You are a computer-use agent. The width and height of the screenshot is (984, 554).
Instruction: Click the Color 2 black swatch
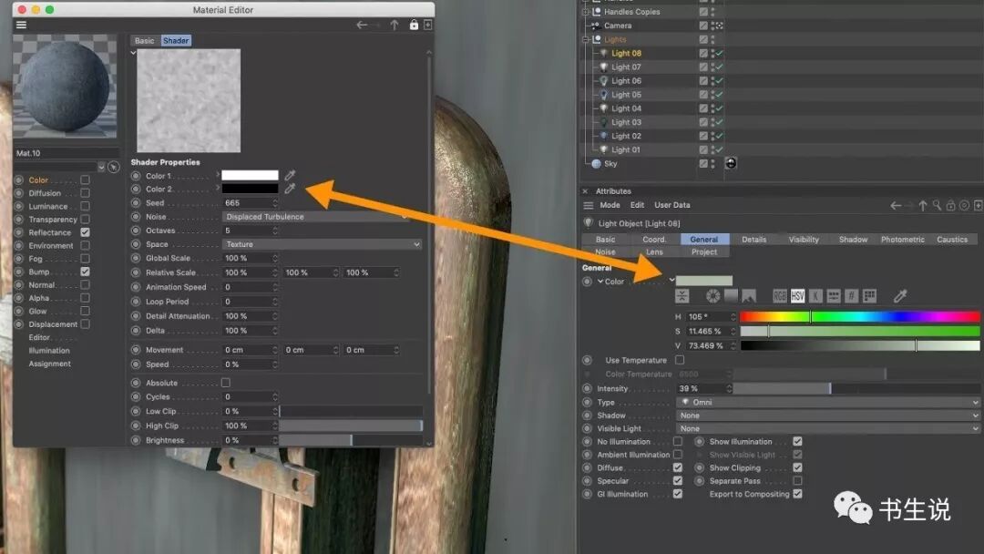point(250,189)
